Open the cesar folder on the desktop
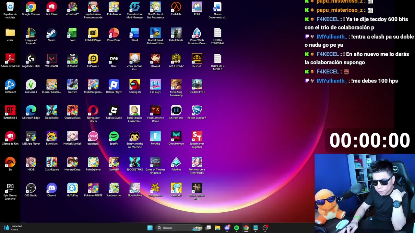The image size is (415, 233). [10, 35]
